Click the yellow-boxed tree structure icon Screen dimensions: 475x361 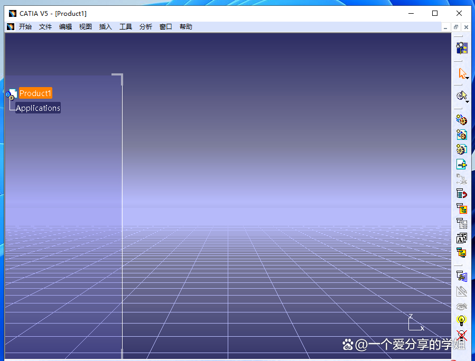click(462, 208)
